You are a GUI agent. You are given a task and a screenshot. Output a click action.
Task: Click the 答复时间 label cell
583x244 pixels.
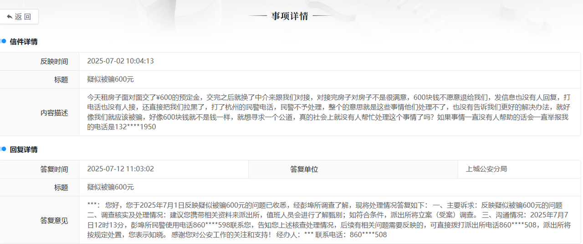point(54,169)
